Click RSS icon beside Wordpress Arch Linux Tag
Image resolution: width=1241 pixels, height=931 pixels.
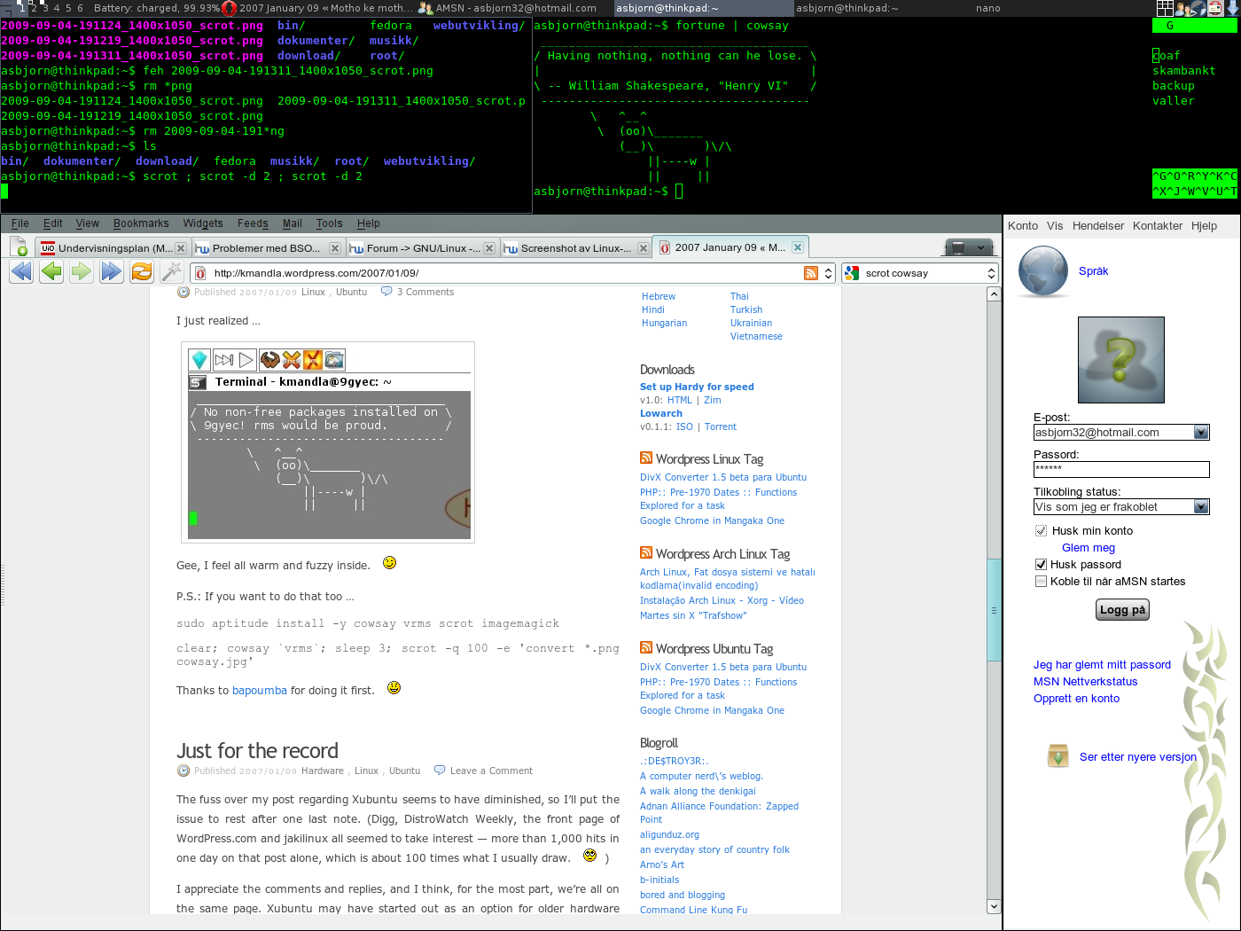[x=646, y=552]
